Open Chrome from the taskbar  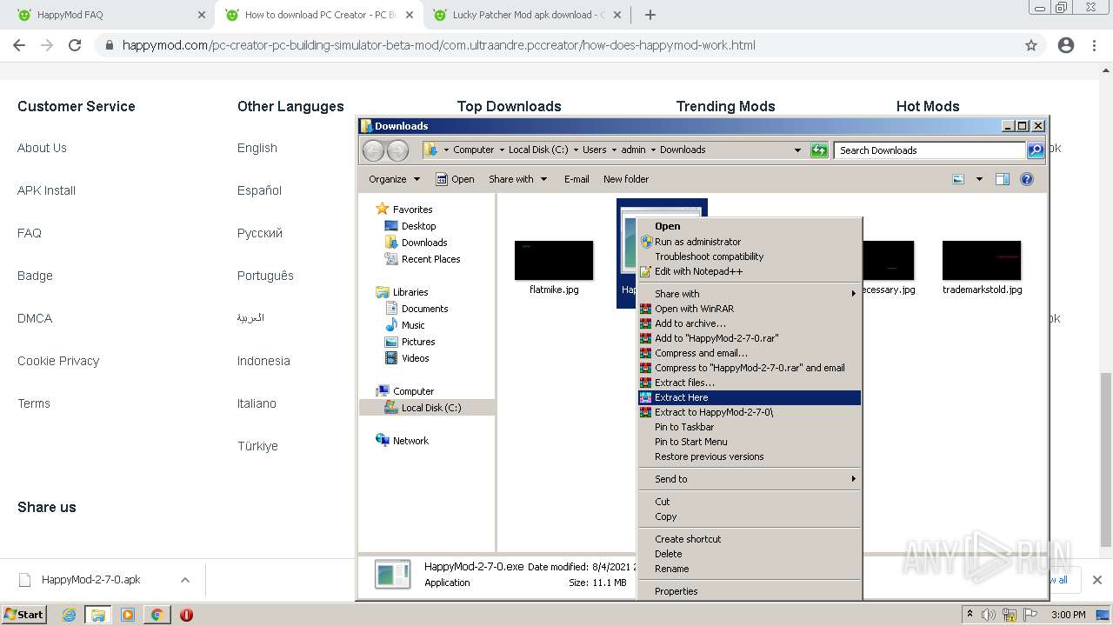pyautogui.click(x=157, y=615)
